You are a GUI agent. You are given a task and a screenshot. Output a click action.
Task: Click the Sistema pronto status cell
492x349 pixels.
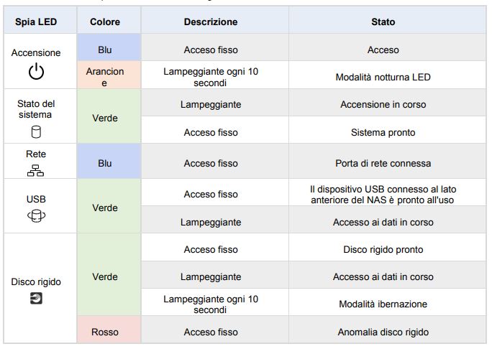click(x=383, y=133)
